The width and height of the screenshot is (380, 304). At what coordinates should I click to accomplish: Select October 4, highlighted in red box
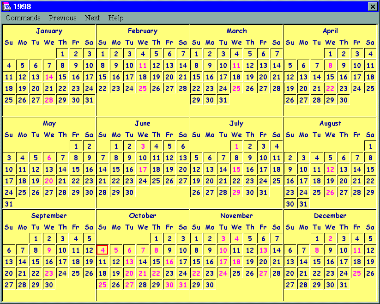[103, 250]
